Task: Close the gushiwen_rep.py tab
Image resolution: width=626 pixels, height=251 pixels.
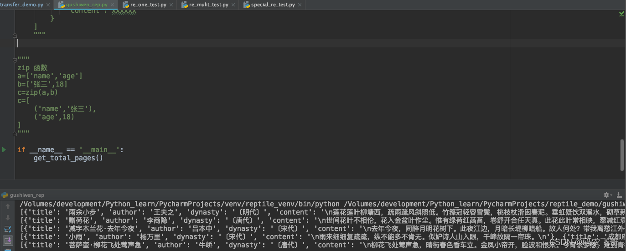Action: (x=112, y=5)
